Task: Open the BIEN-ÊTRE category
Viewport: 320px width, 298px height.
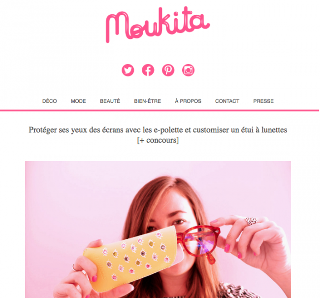Action: click(x=148, y=101)
